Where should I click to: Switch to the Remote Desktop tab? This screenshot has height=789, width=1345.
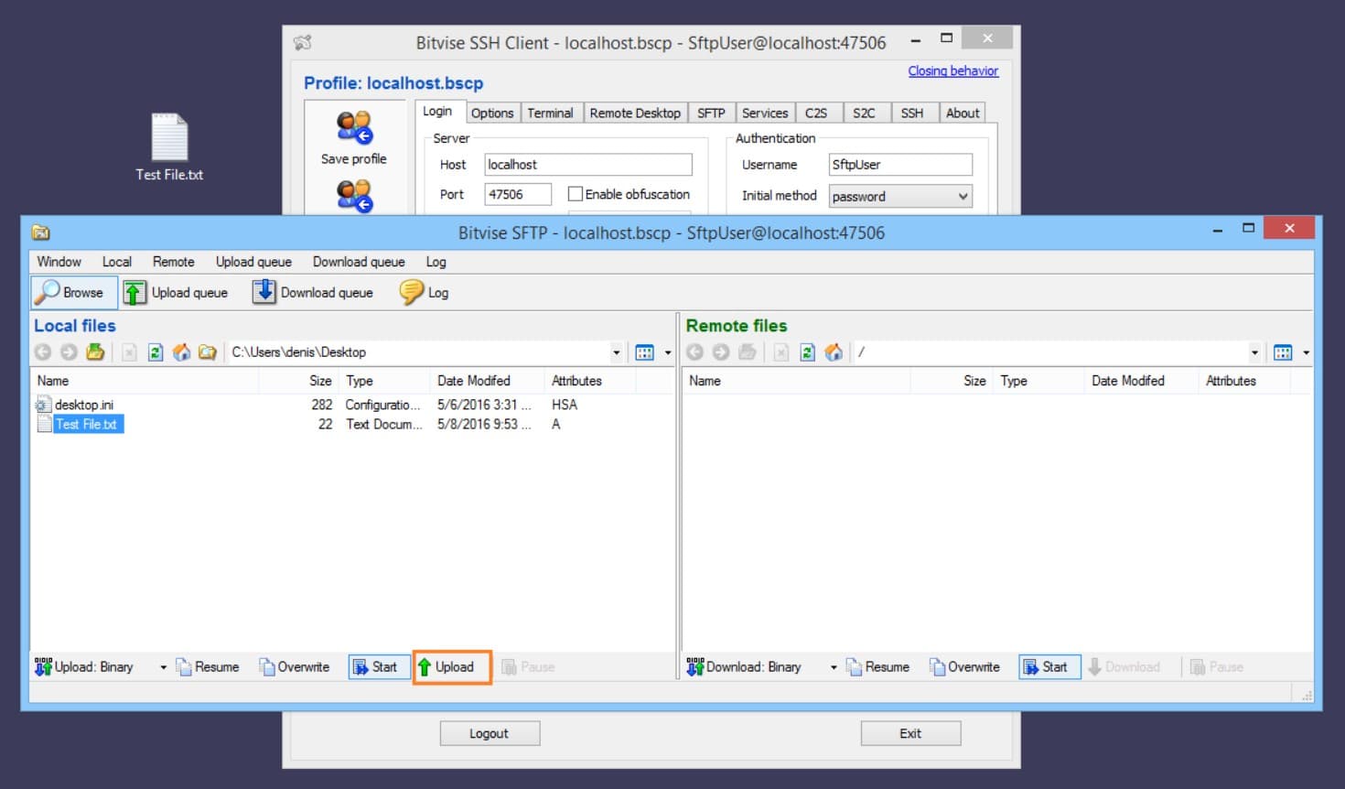[635, 113]
